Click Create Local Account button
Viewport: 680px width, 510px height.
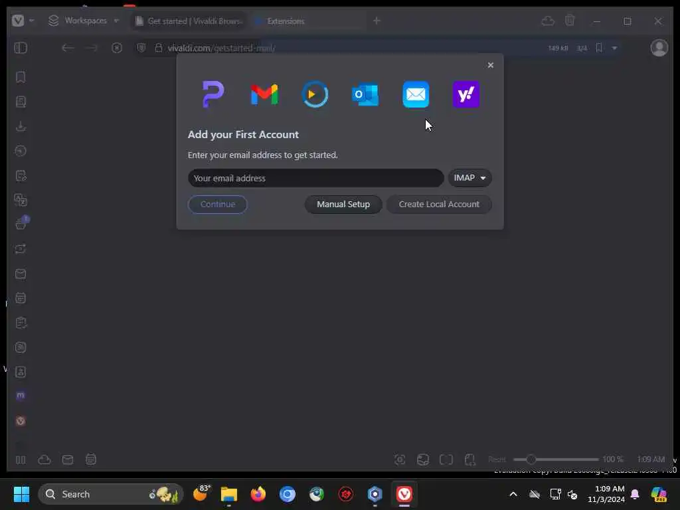[x=439, y=205]
